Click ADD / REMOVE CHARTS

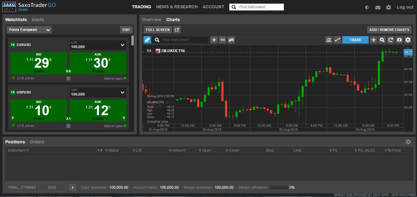389,30
